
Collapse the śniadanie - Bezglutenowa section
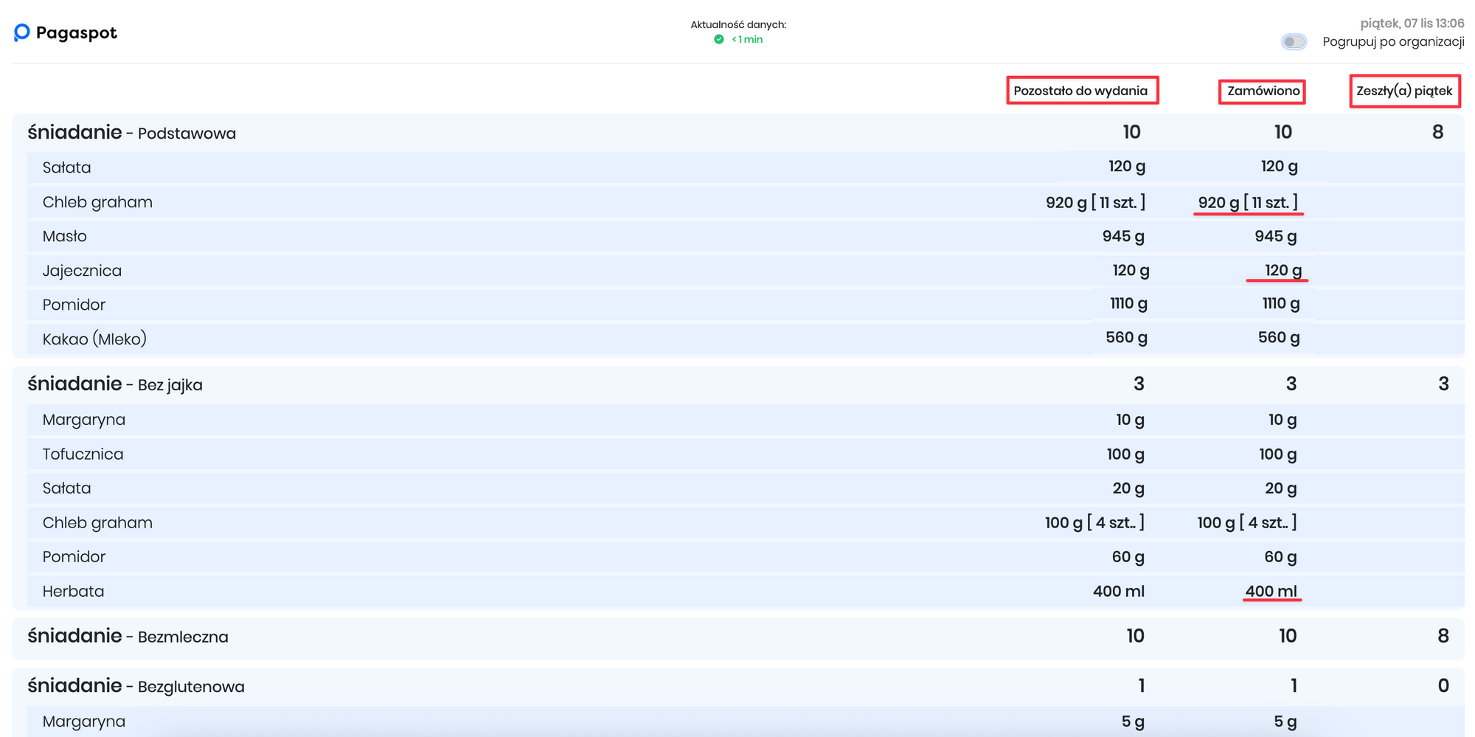[136, 686]
